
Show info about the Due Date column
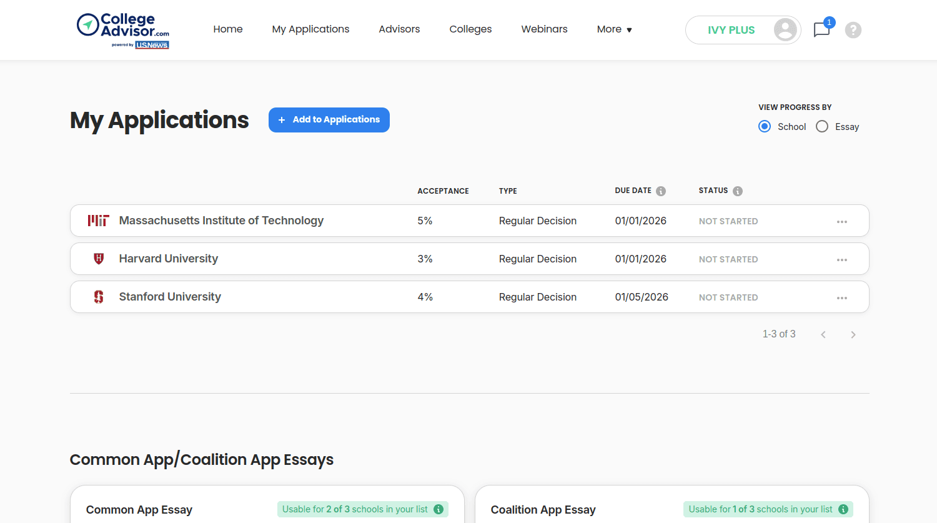point(661,191)
